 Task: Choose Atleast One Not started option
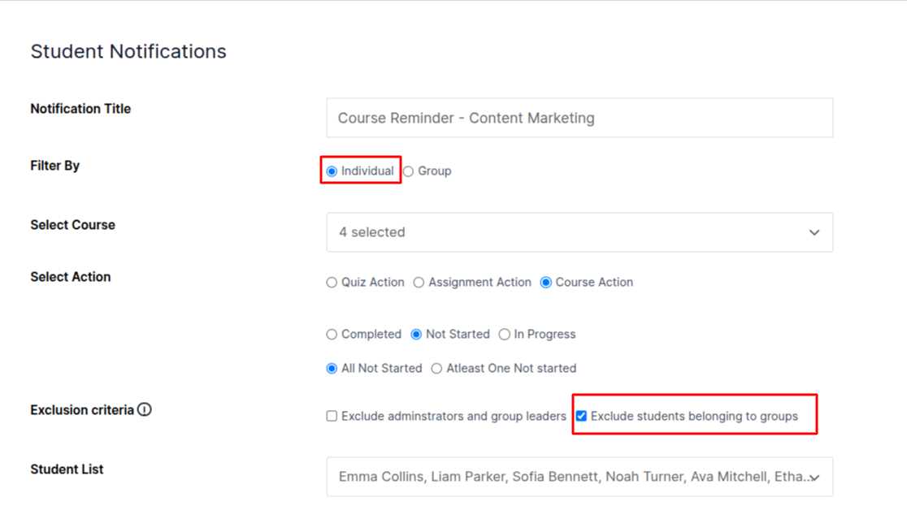(x=436, y=369)
